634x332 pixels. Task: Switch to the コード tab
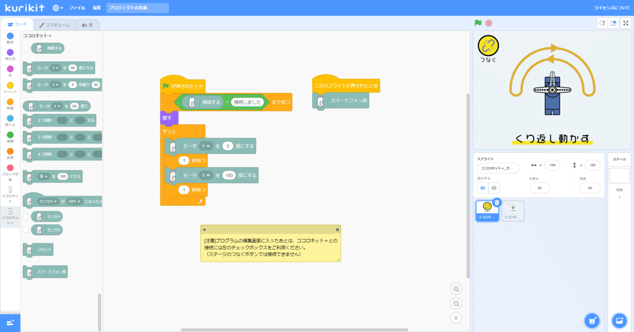point(17,24)
